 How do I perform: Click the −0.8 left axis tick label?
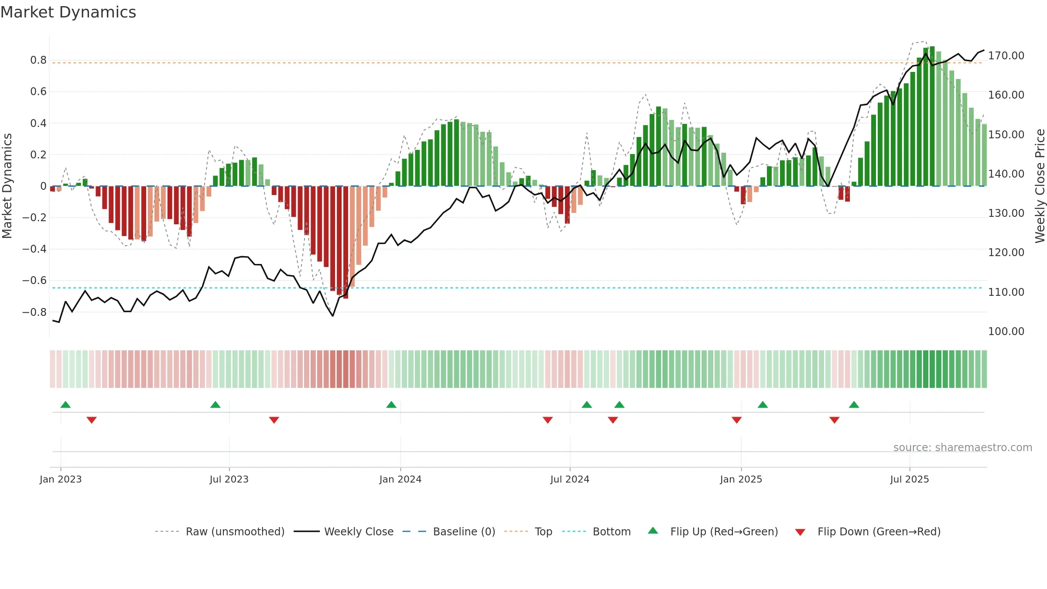pos(34,312)
